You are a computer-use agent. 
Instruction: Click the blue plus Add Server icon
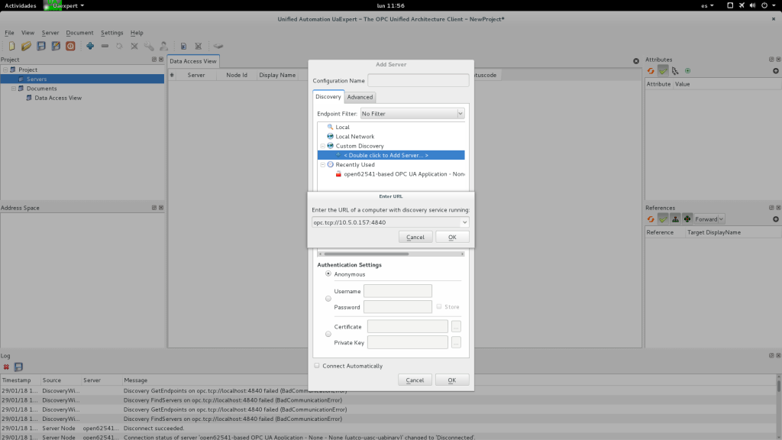coord(90,46)
